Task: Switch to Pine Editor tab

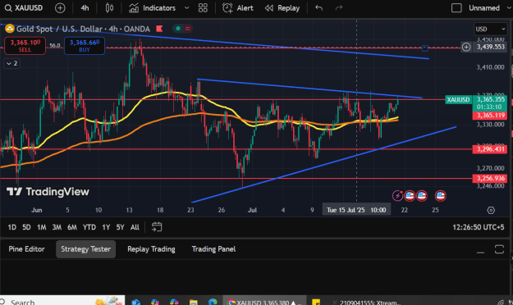Action: (x=26, y=249)
